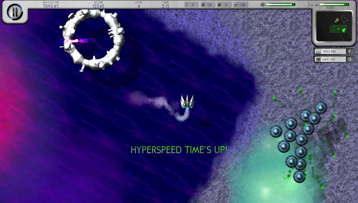Click the crystal counter icon showing +38
Viewport: 358px width, 203px height.
pos(236,5)
